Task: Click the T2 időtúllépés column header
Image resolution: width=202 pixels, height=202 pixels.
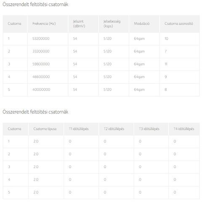Action: tap(114, 129)
